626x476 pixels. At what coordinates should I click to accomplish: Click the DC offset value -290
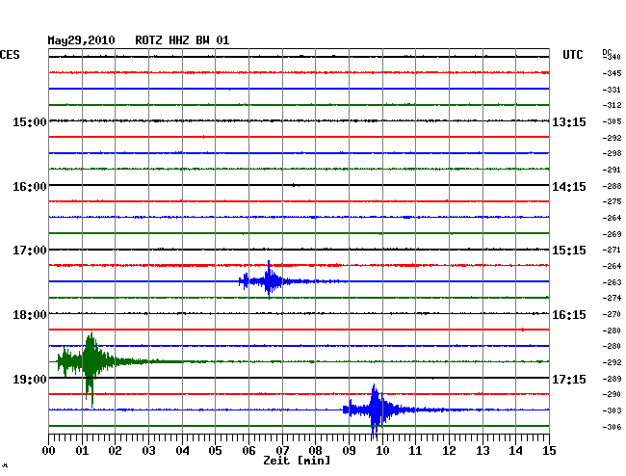(x=612, y=394)
